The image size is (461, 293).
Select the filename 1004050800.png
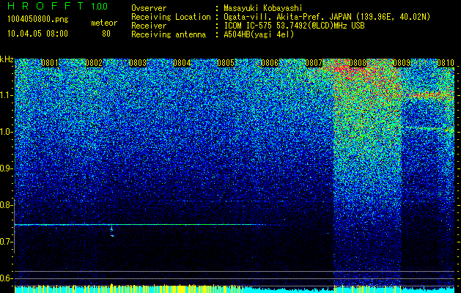38,20
